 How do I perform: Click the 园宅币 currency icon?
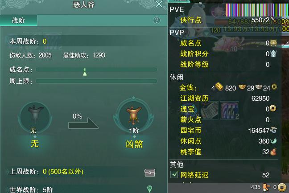tap(273, 130)
